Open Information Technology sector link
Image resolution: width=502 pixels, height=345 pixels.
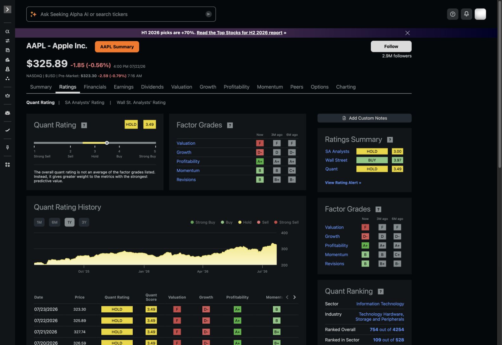(380, 304)
